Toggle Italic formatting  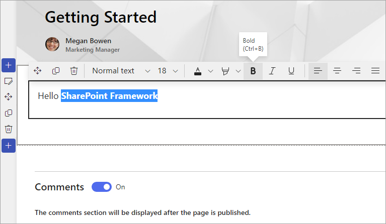272,71
